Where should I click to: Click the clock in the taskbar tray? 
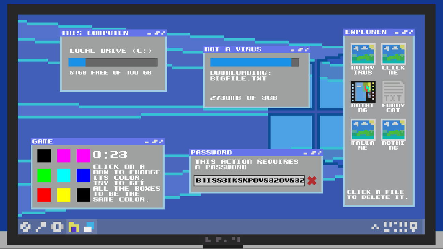pos(395,226)
